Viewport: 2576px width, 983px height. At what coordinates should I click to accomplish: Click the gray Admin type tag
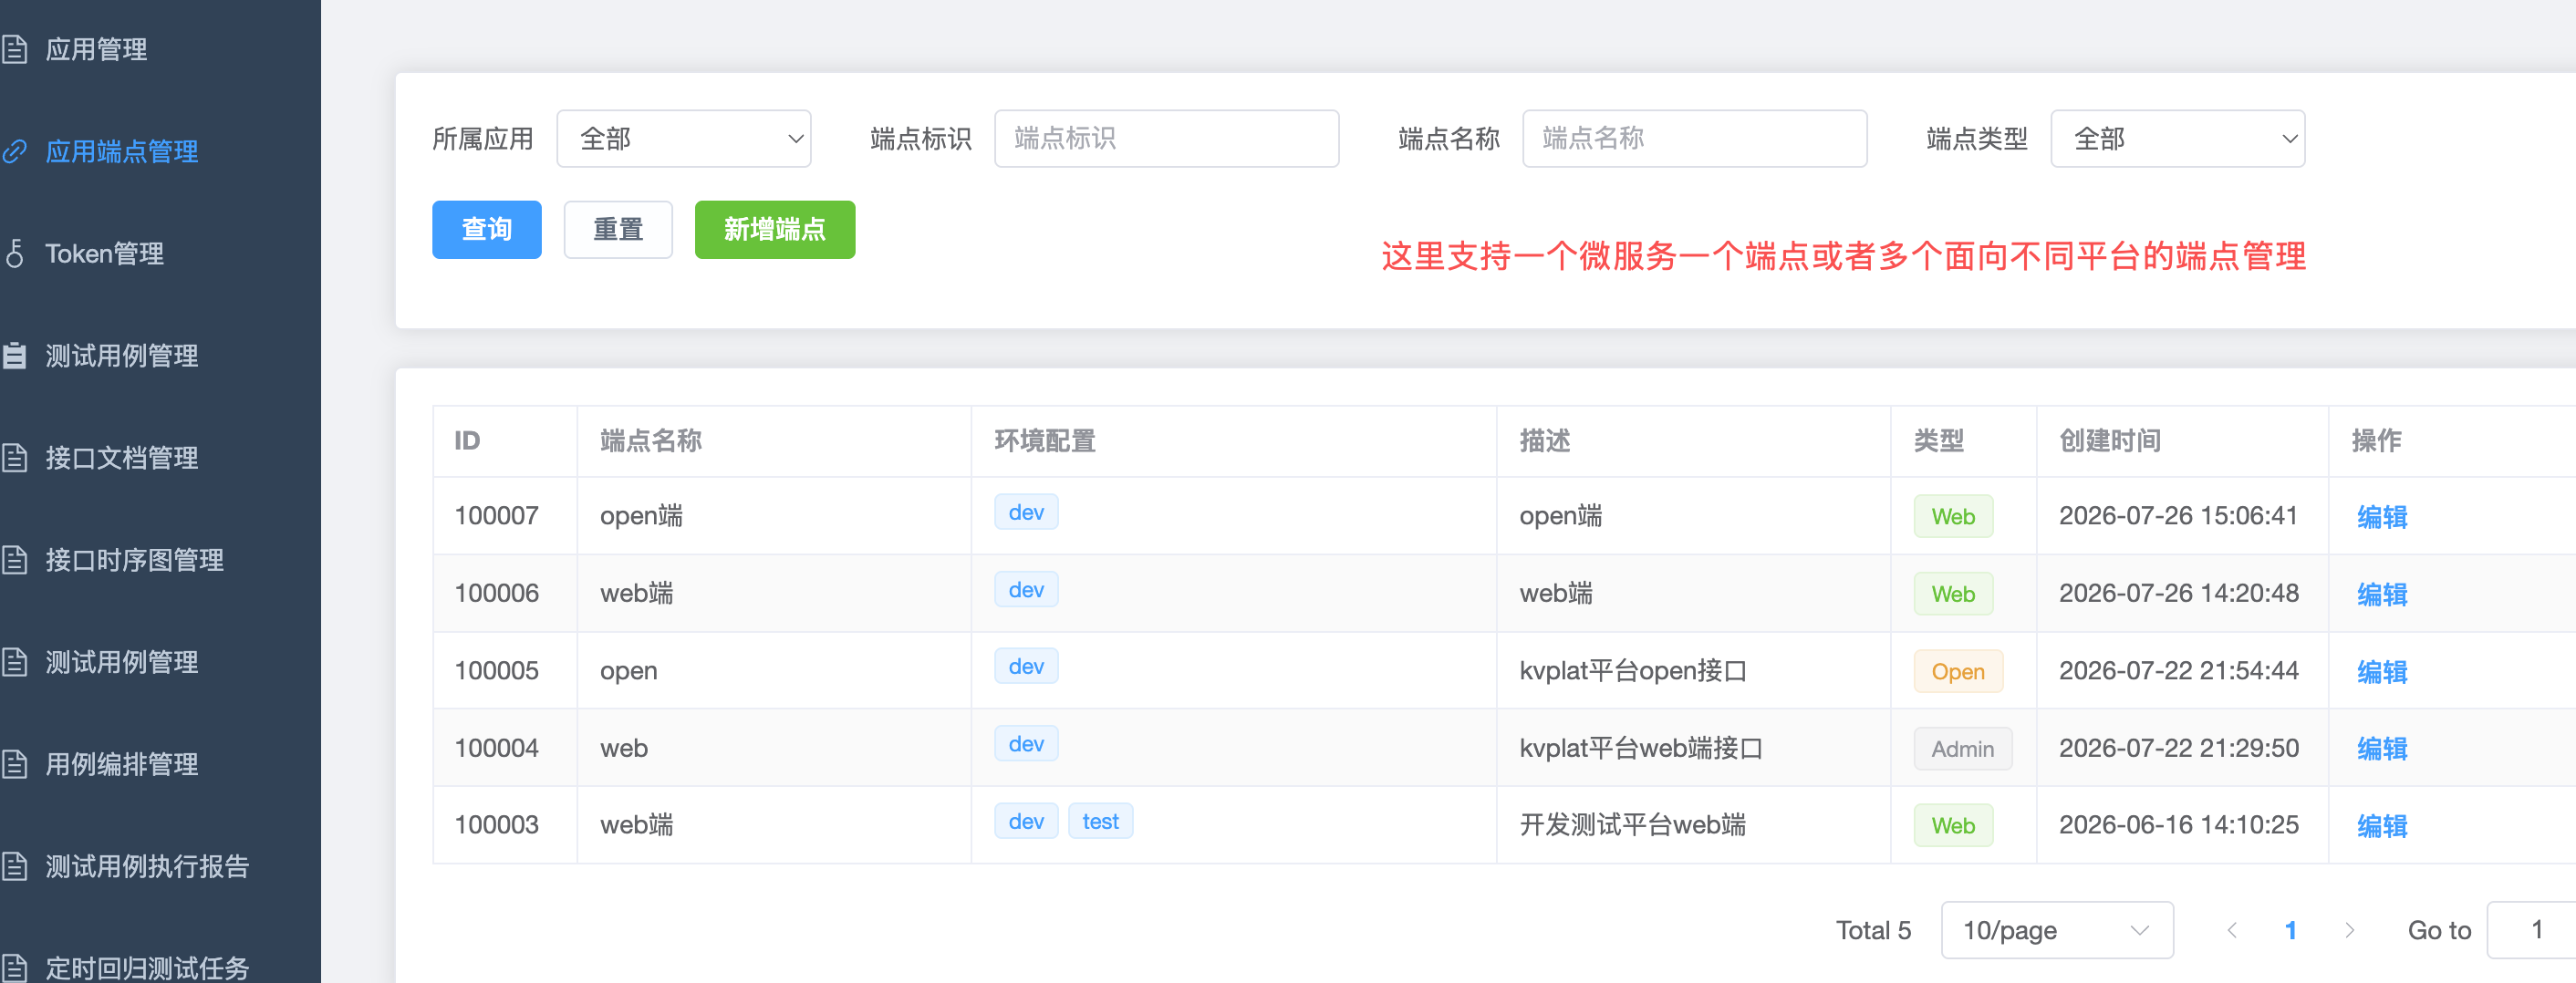1962,748
